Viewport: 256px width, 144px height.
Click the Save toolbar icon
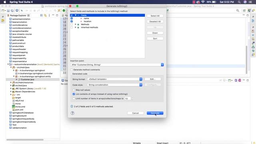(8, 11)
